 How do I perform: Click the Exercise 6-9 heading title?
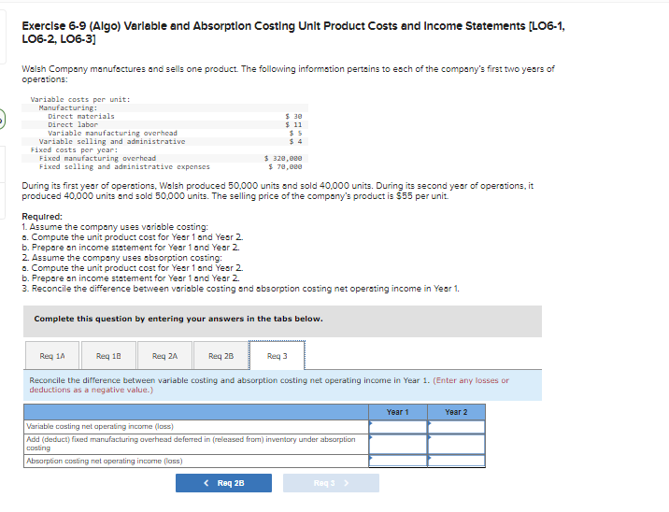(x=293, y=33)
